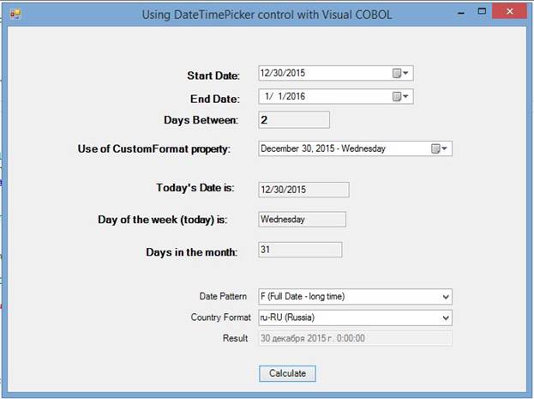Click the Day of the week field
The image size is (534, 399).
301,219
